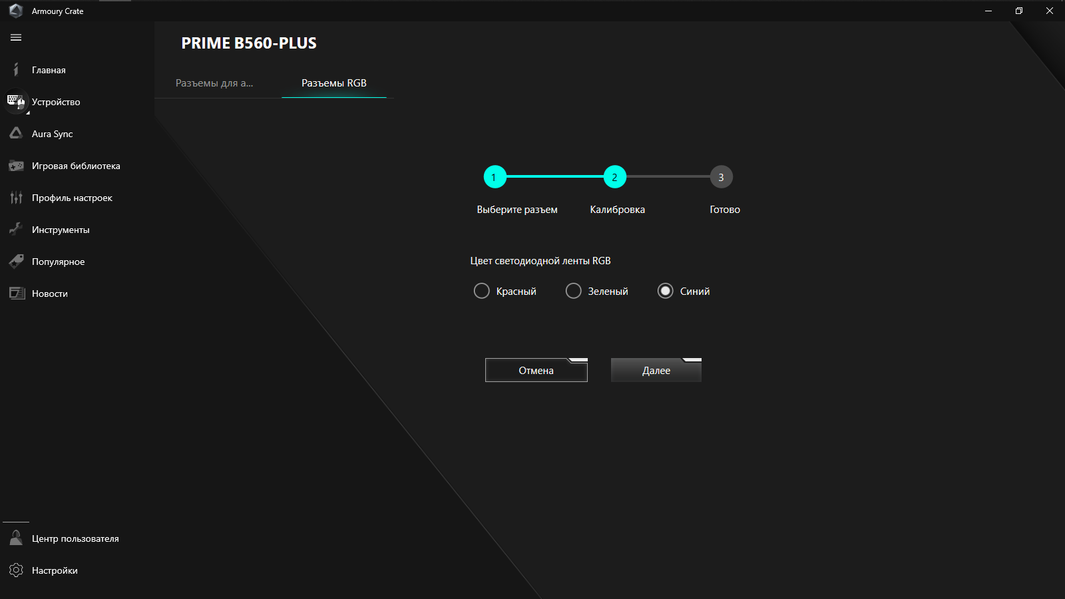
Task: Go to Игровая библиотека in sidebar
Action: pyautogui.click(x=76, y=166)
